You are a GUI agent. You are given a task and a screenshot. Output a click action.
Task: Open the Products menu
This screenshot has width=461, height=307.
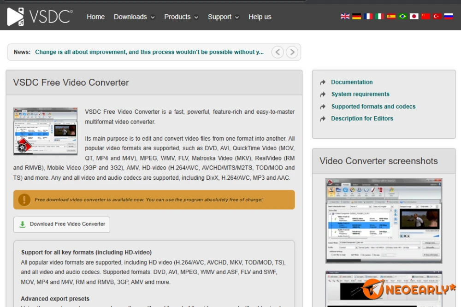coord(177,17)
